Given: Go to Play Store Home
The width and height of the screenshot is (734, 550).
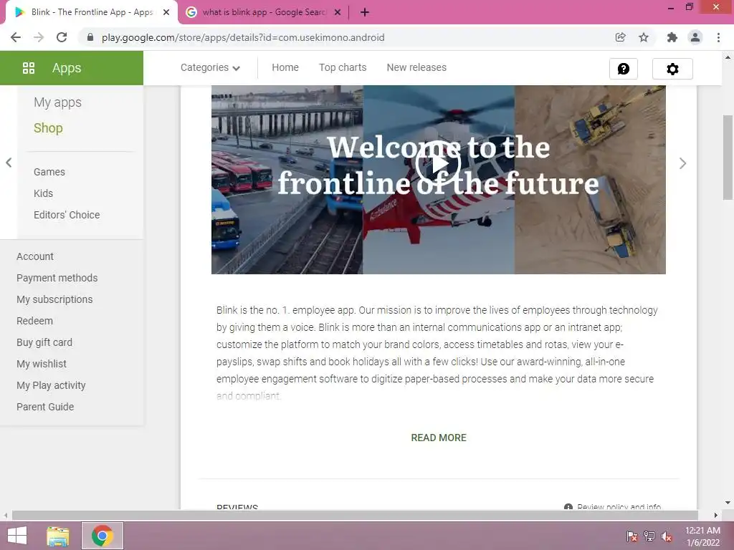Looking at the screenshot, I should (x=285, y=67).
